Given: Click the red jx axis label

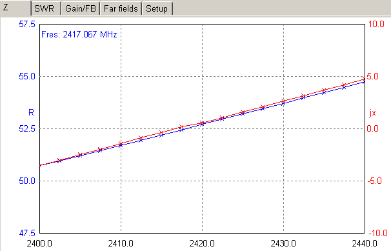Looking at the screenshot, I should coord(372,113).
